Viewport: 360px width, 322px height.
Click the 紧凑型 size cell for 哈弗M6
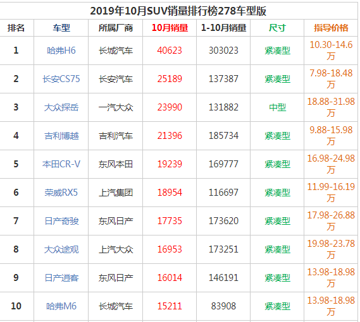tap(277, 306)
